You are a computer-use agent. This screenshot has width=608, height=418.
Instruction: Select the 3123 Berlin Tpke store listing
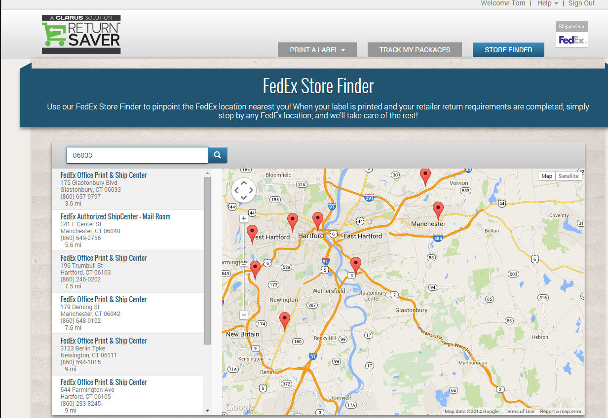click(127, 355)
